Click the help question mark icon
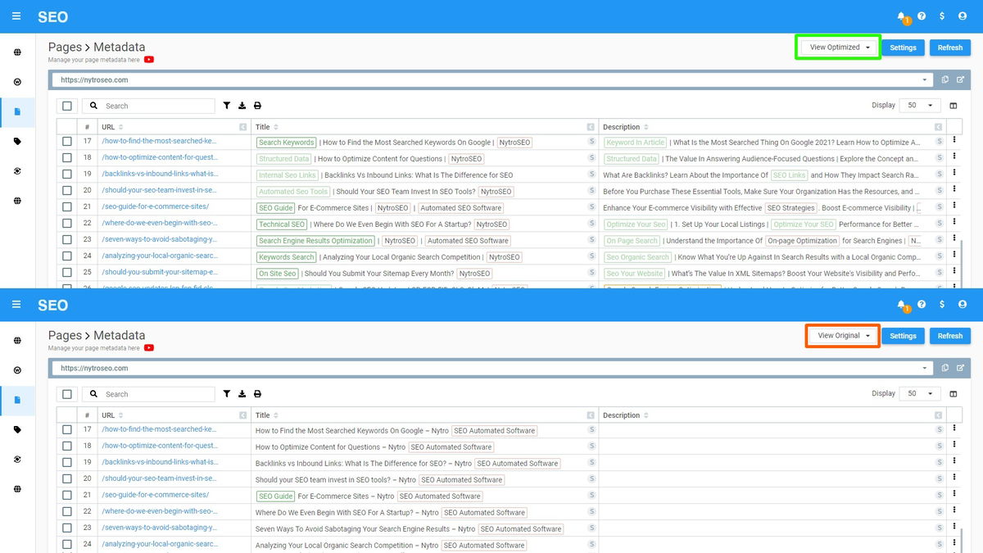 (x=922, y=16)
